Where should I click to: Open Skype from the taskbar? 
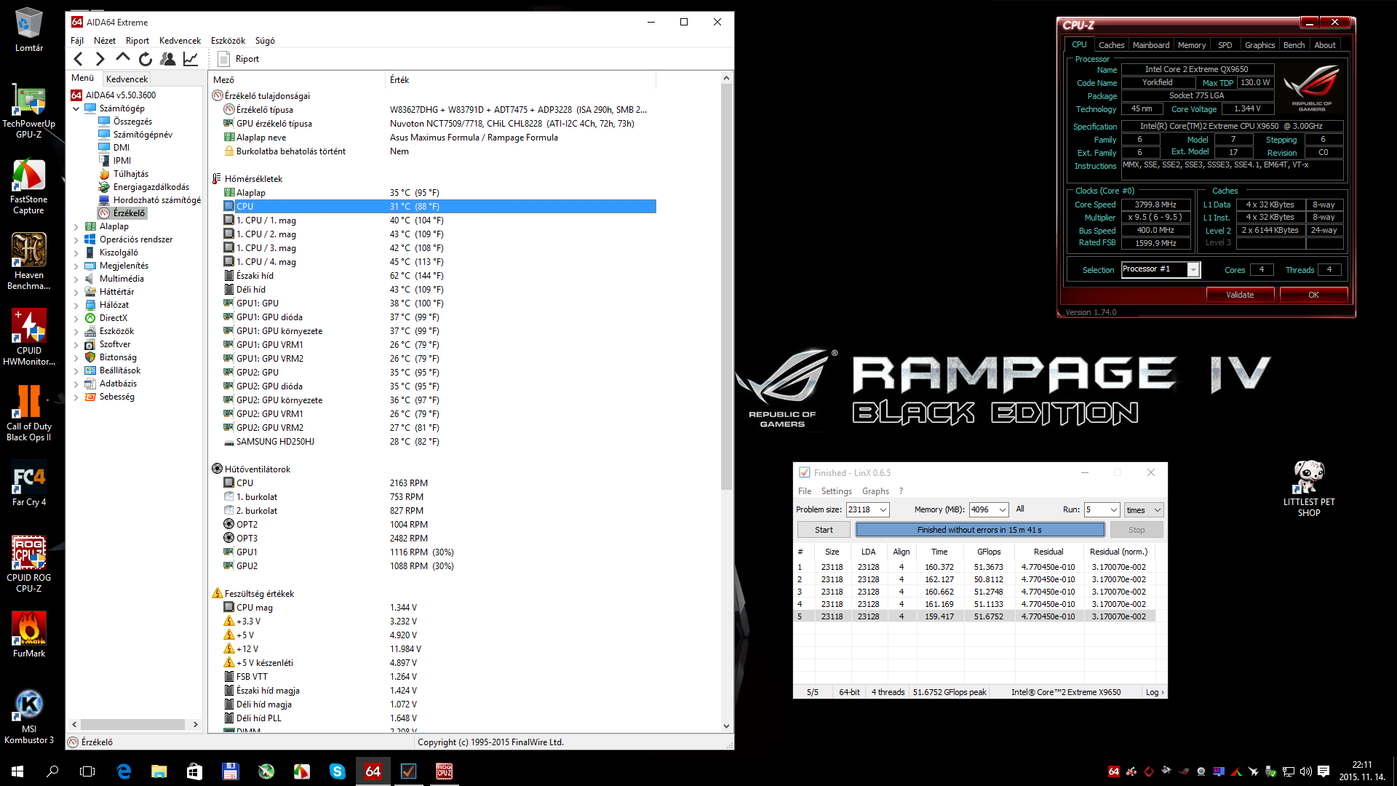click(337, 771)
